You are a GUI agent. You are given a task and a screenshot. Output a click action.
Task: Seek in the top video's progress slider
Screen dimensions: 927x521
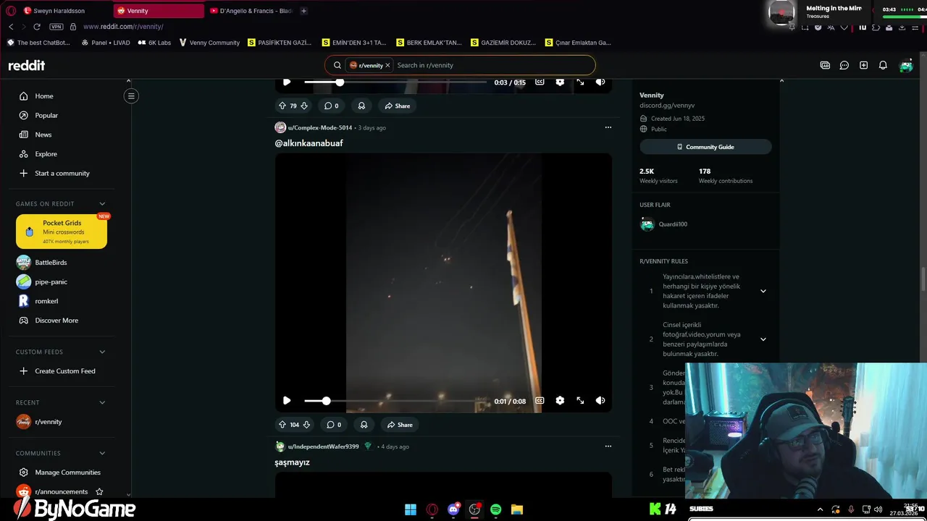click(395, 82)
